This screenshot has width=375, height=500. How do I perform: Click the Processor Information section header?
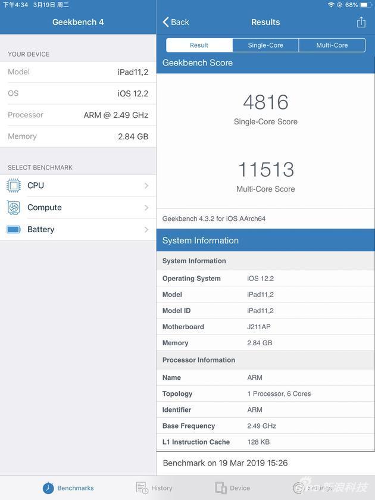[x=265, y=360]
